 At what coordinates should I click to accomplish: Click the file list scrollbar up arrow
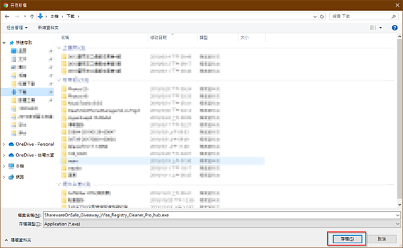[400, 36]
